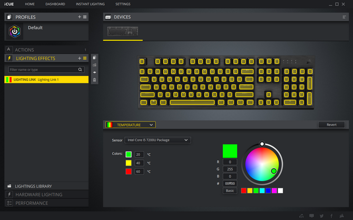353x220 pixels.
Task: Click the spacebar on keyboard preview
Action: pos(192,102)
